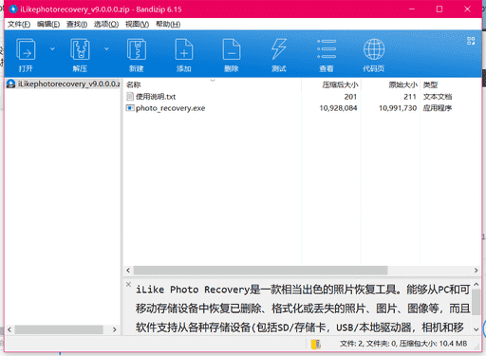Click the archive icon beside iLikephotorecovery tree item
The height and width of the screenshot is (356, 486).
(x=10, y=84)
